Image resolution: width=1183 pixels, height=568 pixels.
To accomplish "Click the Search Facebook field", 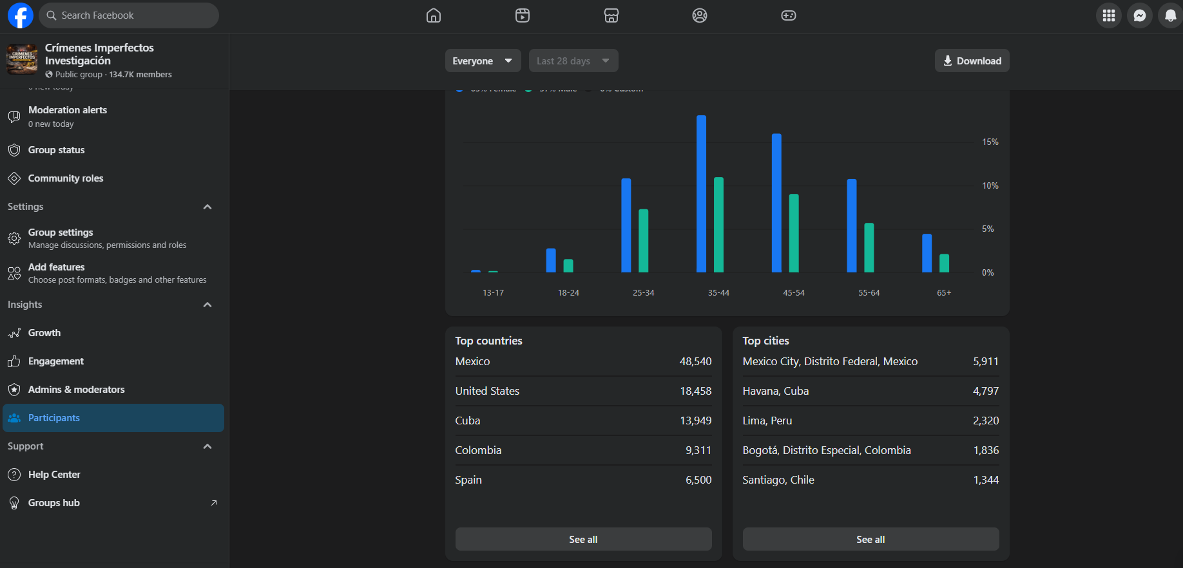I will click(129, 15).
